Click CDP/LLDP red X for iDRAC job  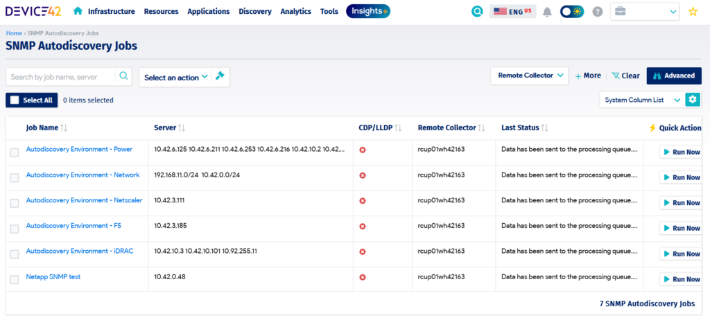pos(362,251)
